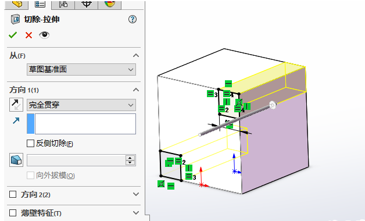Image resolution: width=365 pixels, height=221 pixels.
Task: Click the vertical relation icon by lower square
Action: [189, 168]
